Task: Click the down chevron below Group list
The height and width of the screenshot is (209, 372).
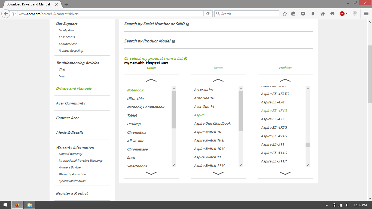Action: (x=151, y=173)
